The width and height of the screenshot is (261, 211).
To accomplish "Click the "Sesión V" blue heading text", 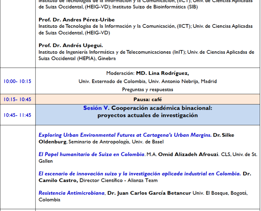I will (x=96, y=108).
